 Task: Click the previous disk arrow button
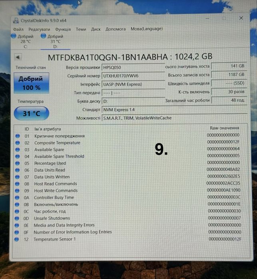pos(18,57)
